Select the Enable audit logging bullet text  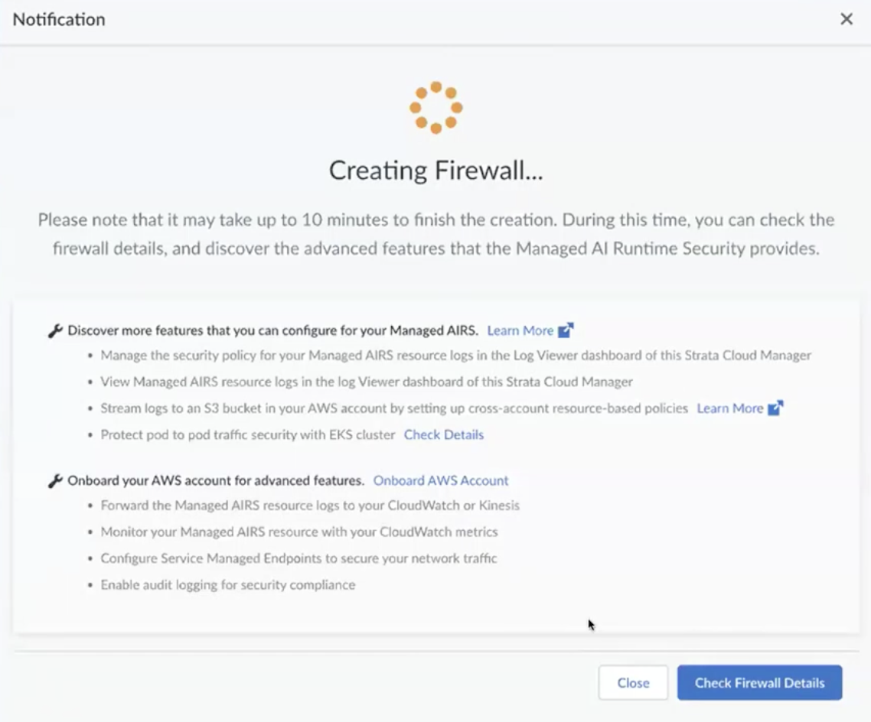pyautogui.click(x=228, y=585)
